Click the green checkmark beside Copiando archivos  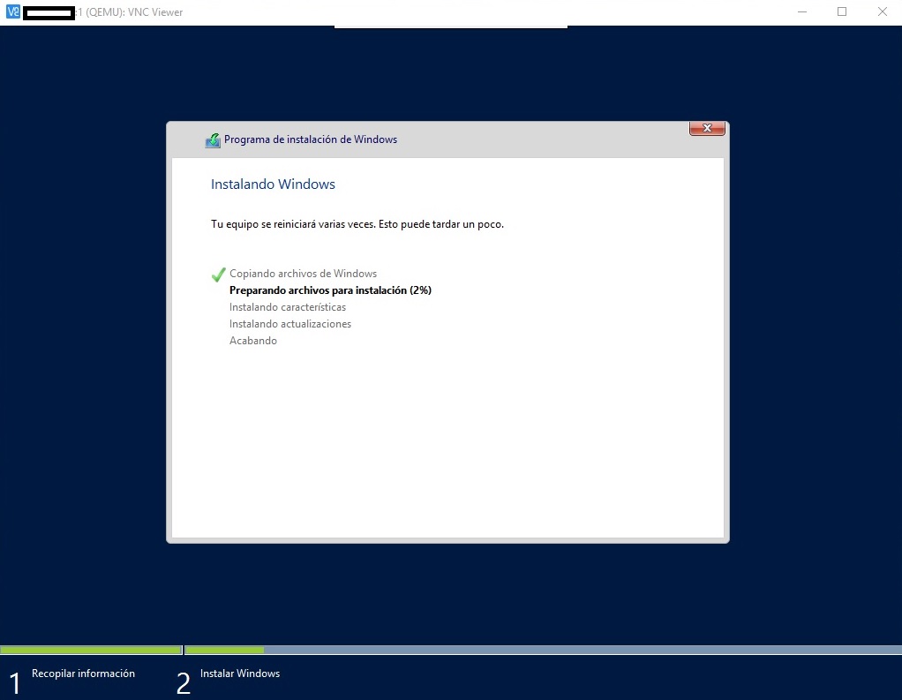(x=219, y=275)
